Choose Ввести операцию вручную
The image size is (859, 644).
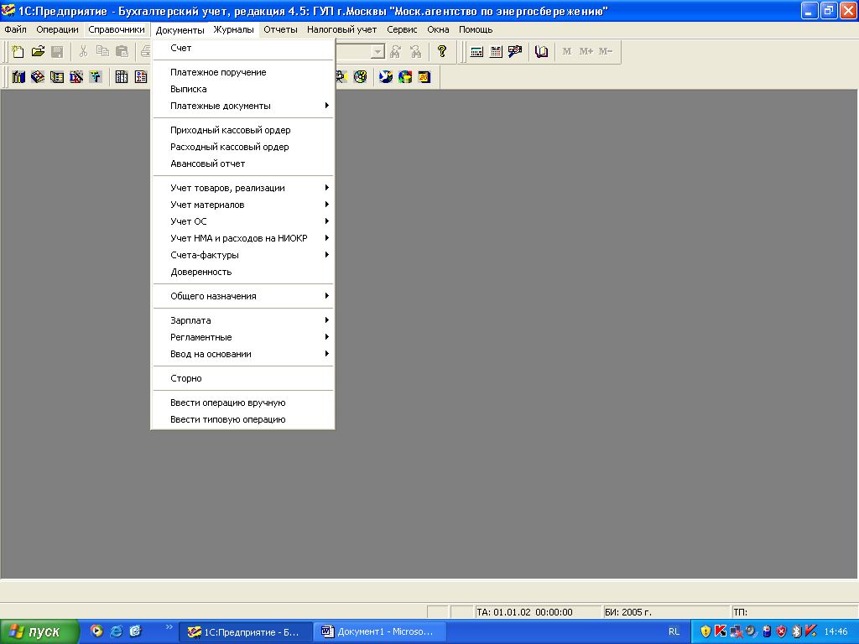[242, 402]
